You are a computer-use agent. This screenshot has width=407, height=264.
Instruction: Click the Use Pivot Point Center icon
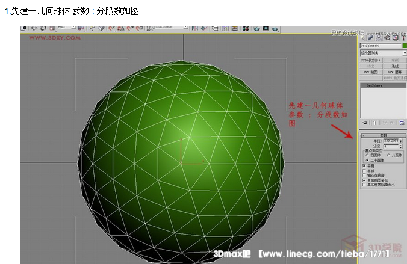81,28
